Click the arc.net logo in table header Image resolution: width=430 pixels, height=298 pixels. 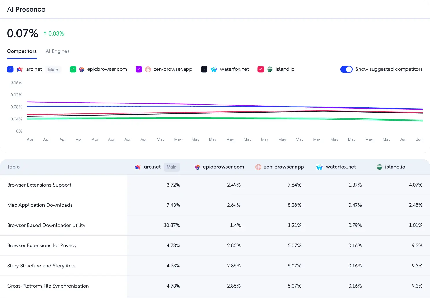pyautogui.click(x=138, y=167)
